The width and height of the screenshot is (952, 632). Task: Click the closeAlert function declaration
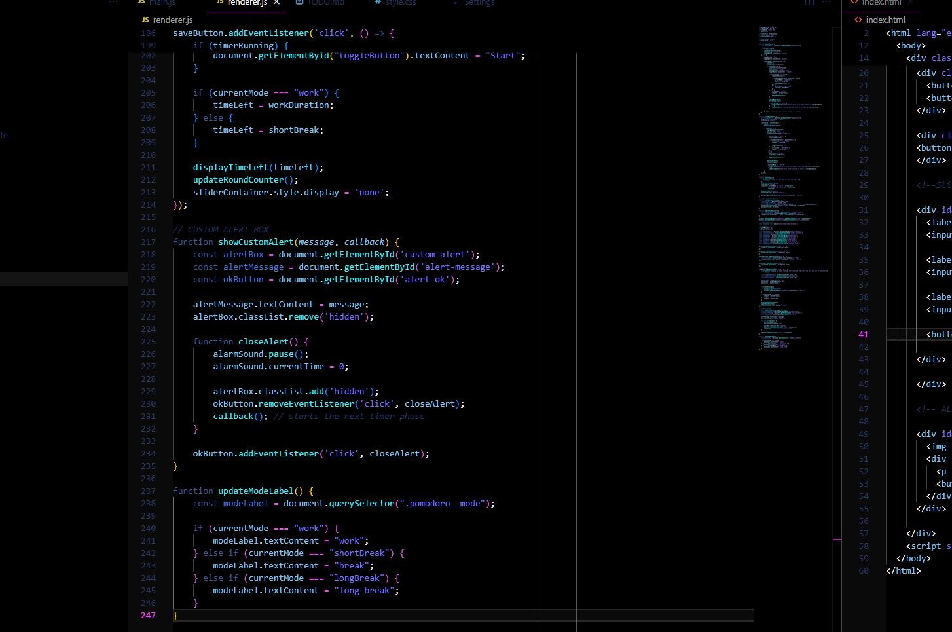pyautogui.click(x=251, y=342)
